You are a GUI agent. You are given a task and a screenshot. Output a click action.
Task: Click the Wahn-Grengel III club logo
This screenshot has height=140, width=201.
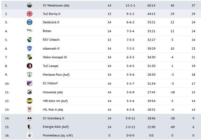(29, 57)
